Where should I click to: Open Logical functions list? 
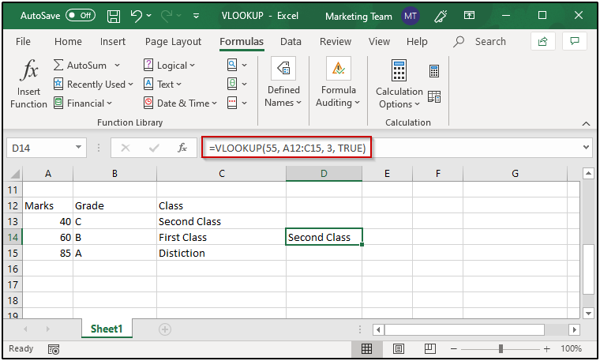tap(169, 65)
